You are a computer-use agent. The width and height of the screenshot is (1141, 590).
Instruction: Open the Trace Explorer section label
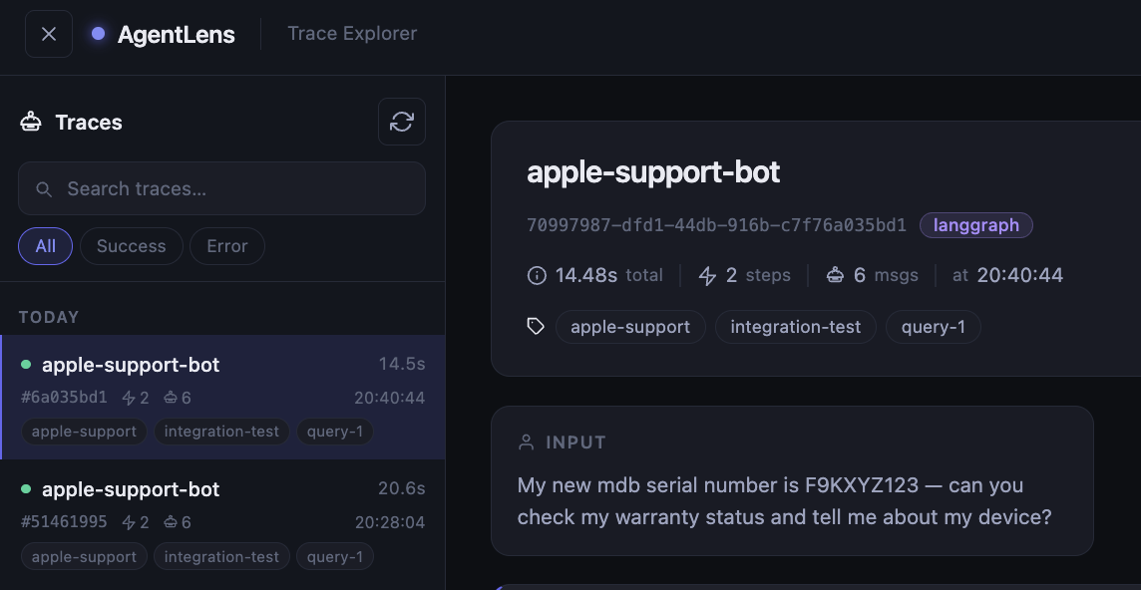352,34
